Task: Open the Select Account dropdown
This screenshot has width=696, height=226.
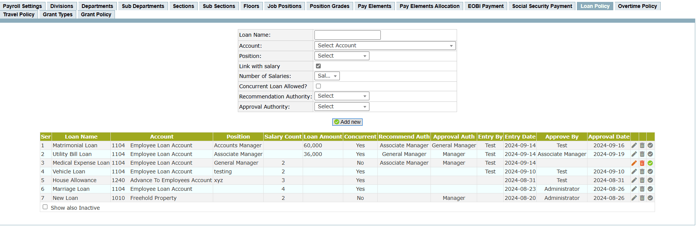Action: [385, 46]
